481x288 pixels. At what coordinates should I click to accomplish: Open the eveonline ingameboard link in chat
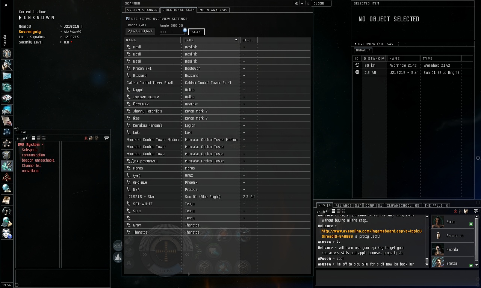pos(372,234)
